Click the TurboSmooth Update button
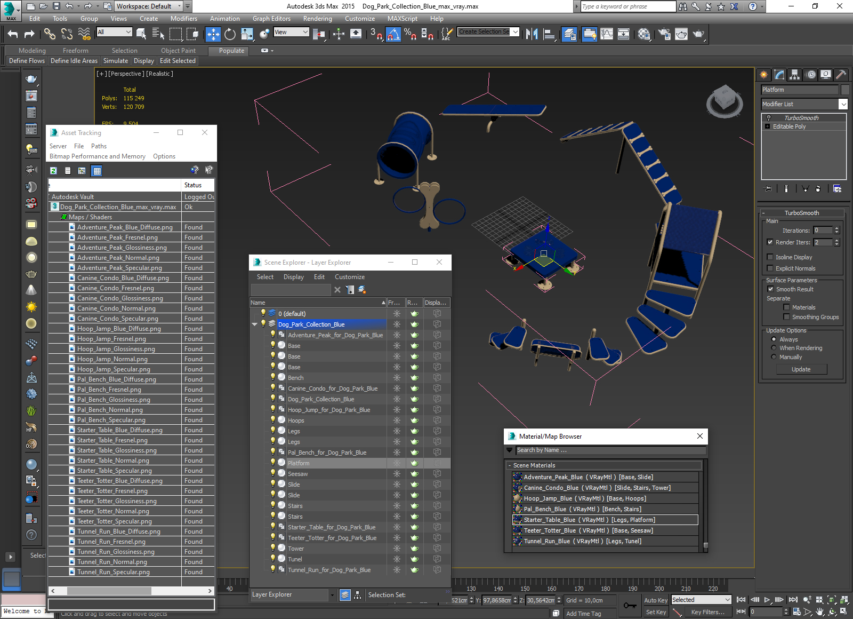 [801, 369]
